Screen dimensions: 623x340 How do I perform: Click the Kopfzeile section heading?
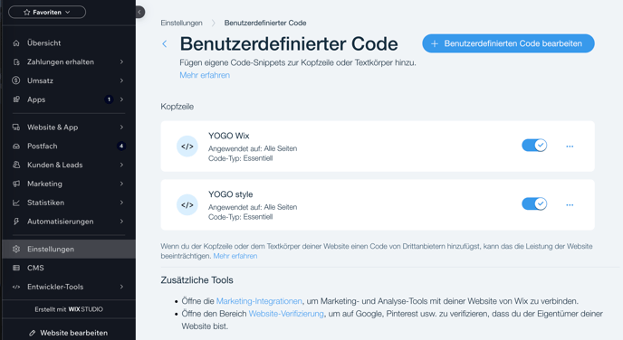pos(177,107)
